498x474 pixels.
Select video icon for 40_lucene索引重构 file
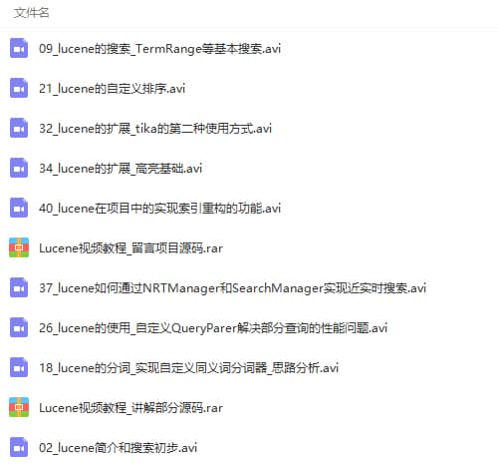[x=19, y=208]
